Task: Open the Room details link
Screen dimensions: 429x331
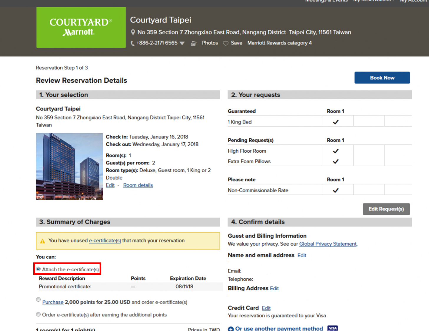Action: [x=138, y=185]
